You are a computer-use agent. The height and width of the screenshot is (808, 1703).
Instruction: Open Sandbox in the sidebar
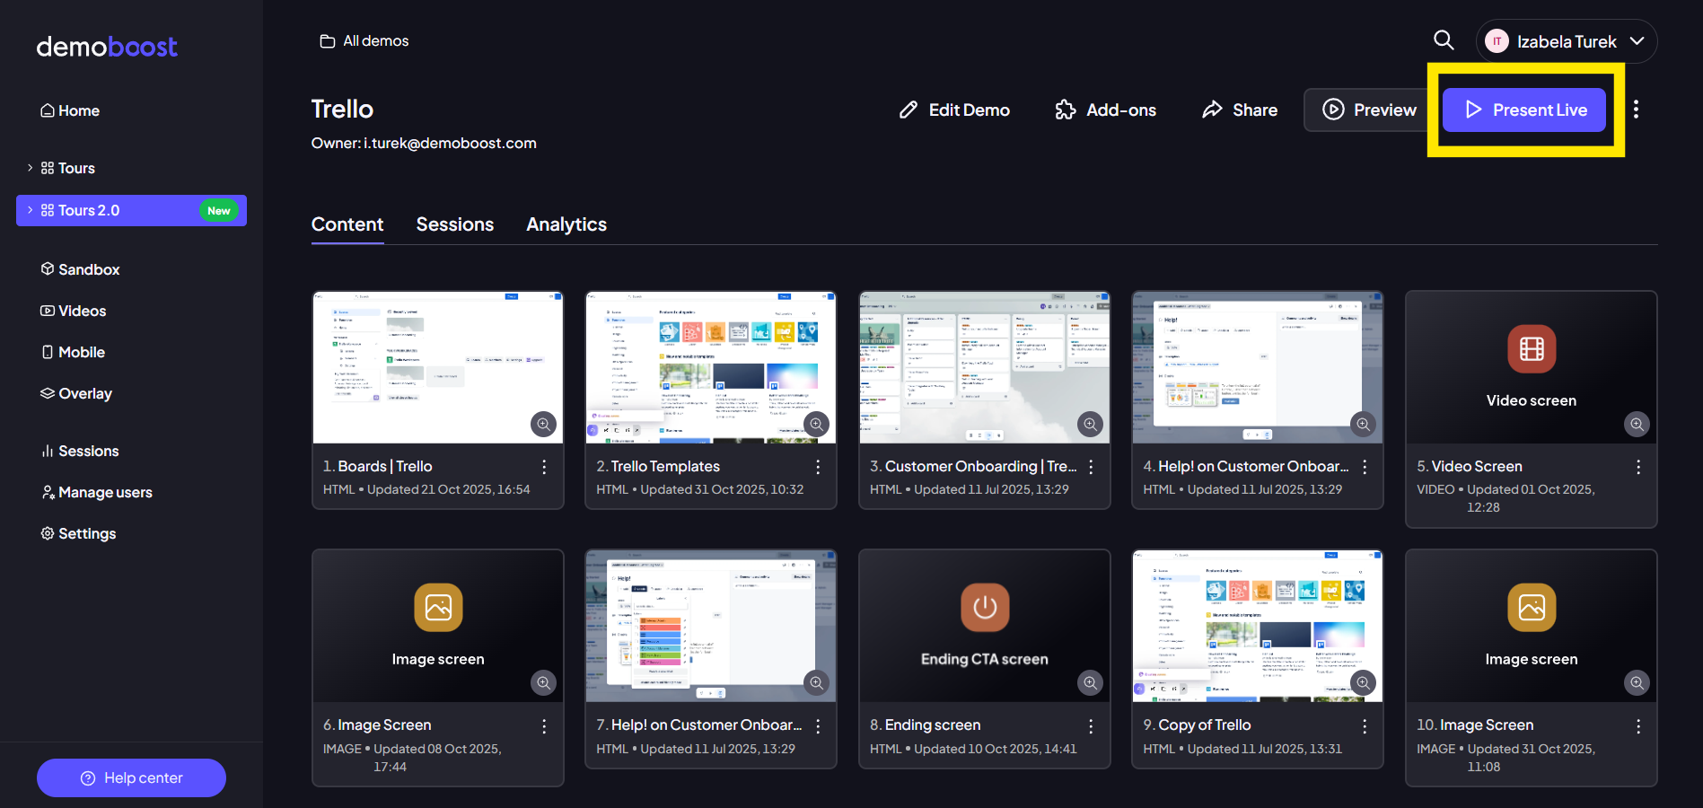80,269
